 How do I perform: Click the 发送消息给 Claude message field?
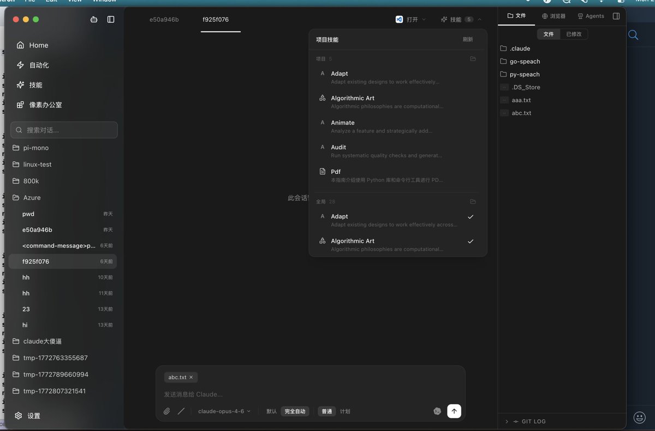pyautogui.click(x=310, y=394)
